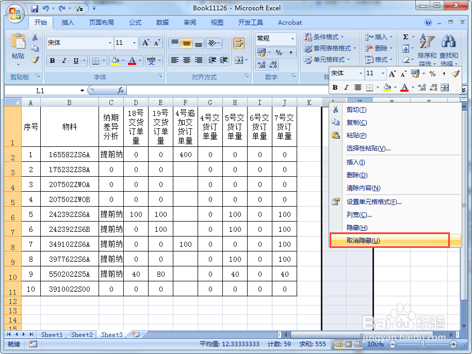Apply comma style in ribbon
472x354 pixels.
point(290,53)
